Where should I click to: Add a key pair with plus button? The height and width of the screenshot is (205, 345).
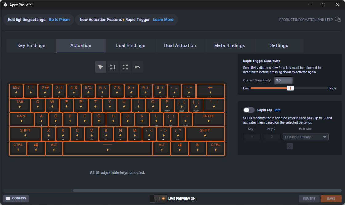[x=290, y=146]
